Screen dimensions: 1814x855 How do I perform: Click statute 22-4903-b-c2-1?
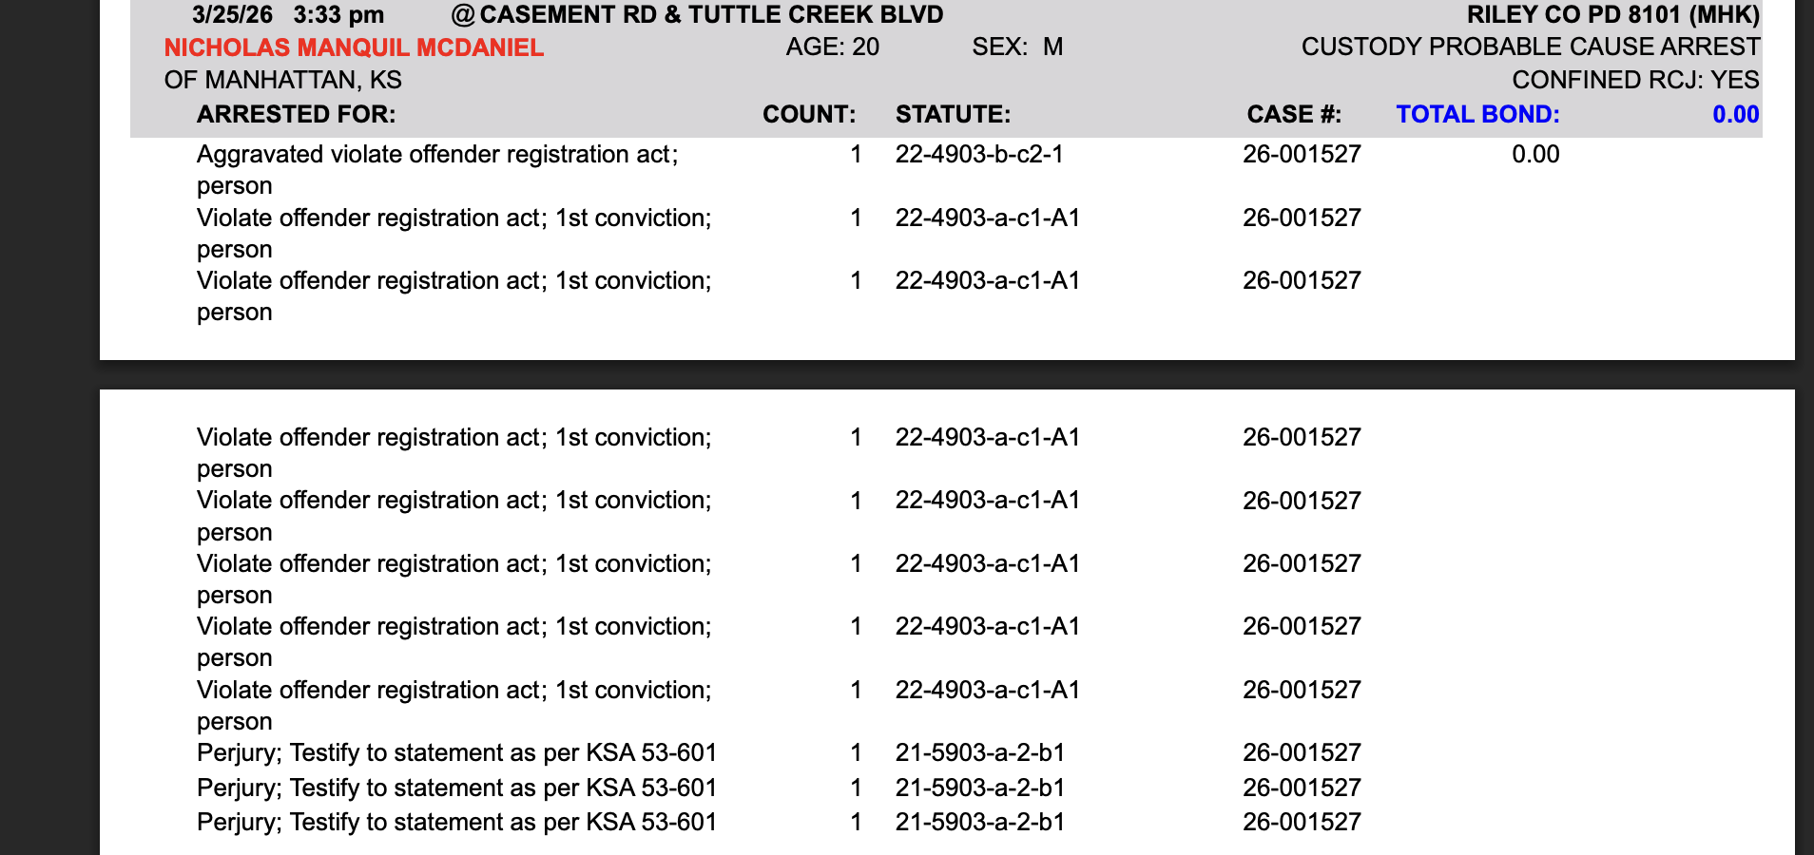click(979, 155)
